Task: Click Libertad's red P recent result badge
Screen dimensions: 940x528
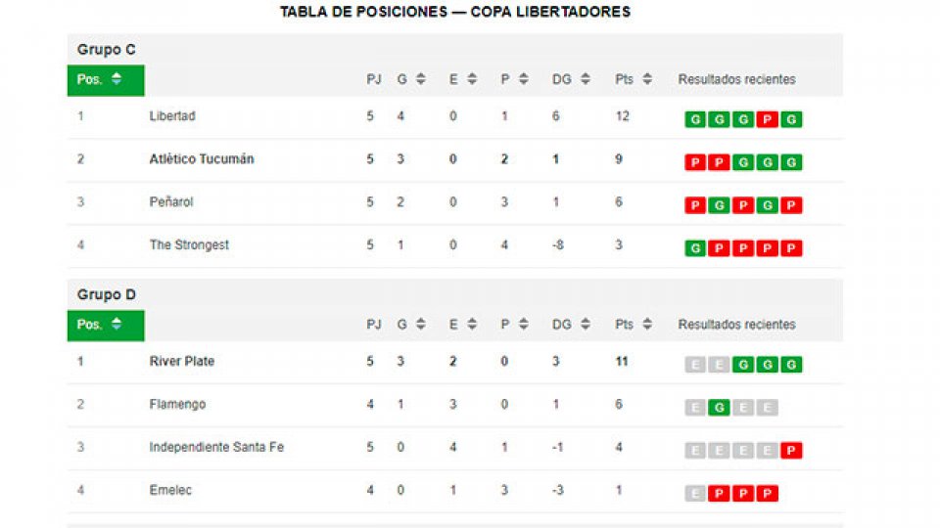Action: tap(769, 120)
